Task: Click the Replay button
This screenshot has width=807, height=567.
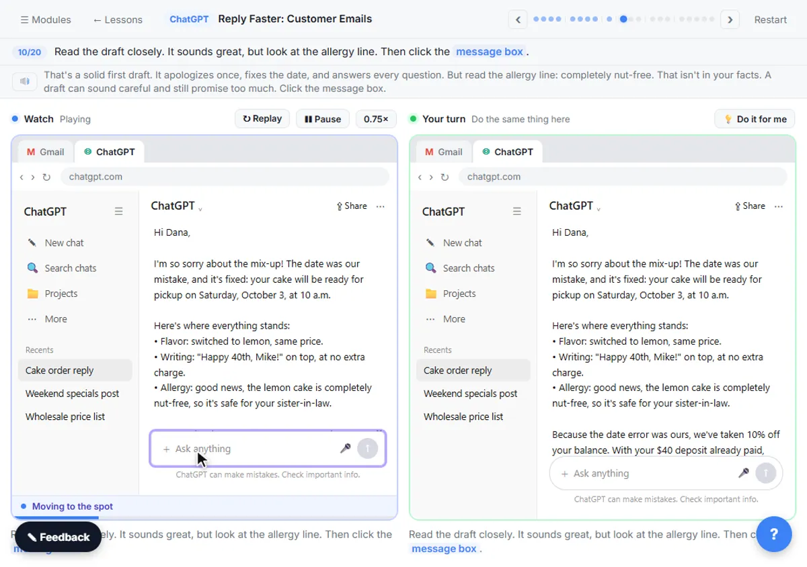Action: point(262,119)
